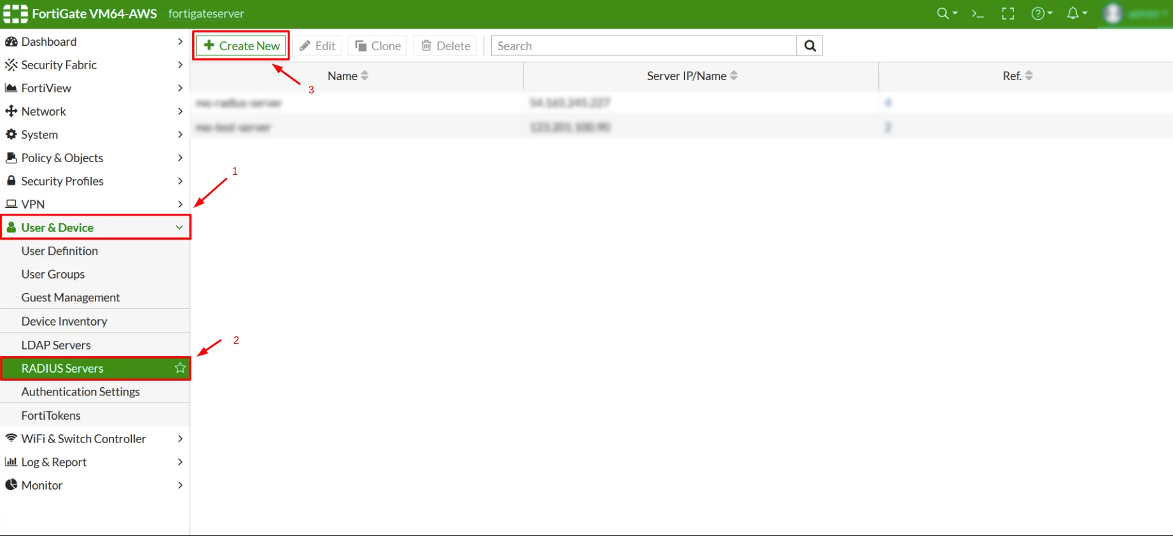Click the Log & Report bar chart icon

coord(11,462)
